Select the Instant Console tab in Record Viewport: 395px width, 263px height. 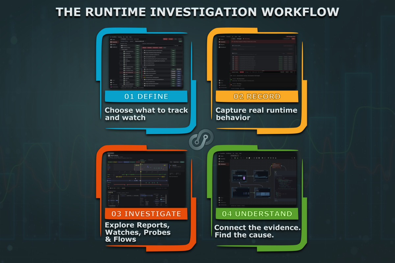(235, 72)
